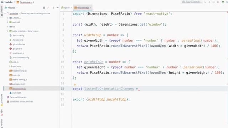
Task: Close the Responsive.js editor tab
Action: (90, 8)
